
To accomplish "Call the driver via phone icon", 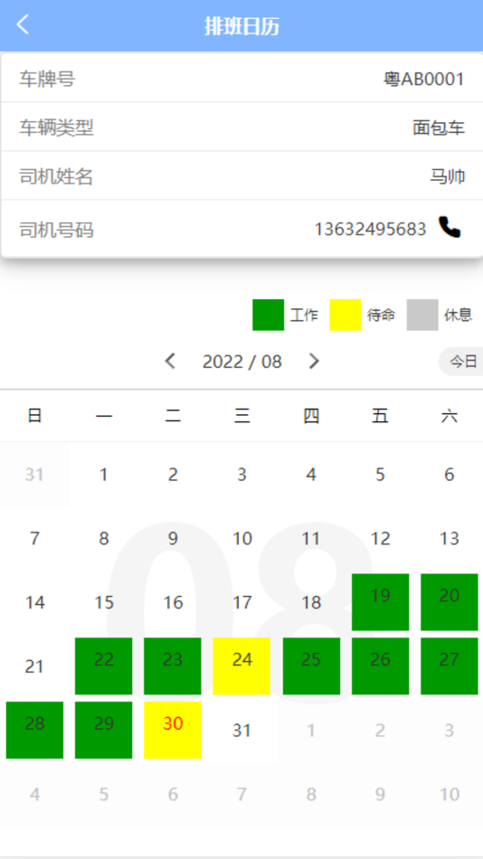I will coord(450,227).
